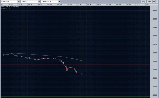Screen dimensions: 159x98
Task: Click the 1.3320 price axis label
Action: pyautogui.click(x=154, y=44)
